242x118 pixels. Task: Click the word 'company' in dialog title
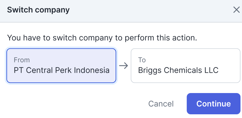coord(52,10)
